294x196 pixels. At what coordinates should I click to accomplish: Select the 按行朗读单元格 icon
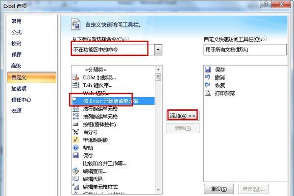point(75,109)
